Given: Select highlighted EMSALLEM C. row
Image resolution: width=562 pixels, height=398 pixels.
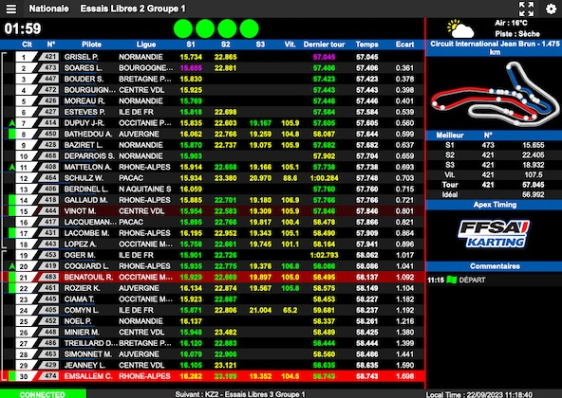Looking at the screenshot, I should (213, 376).
